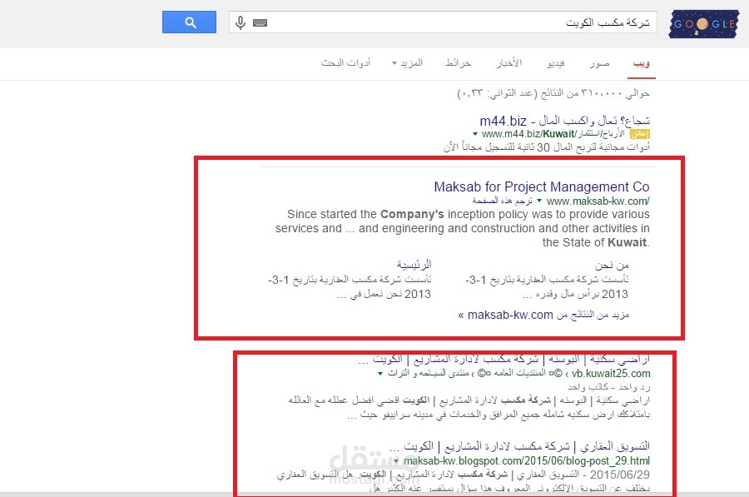Open التسويق العقاري blogspot result title
The image size is (749, 497).
[x=519, y=446]
